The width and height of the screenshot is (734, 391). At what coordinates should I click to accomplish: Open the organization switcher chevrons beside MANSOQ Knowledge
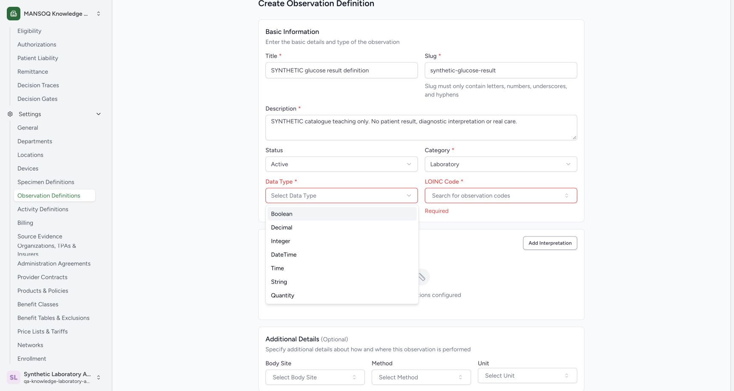tap(99, 14)
